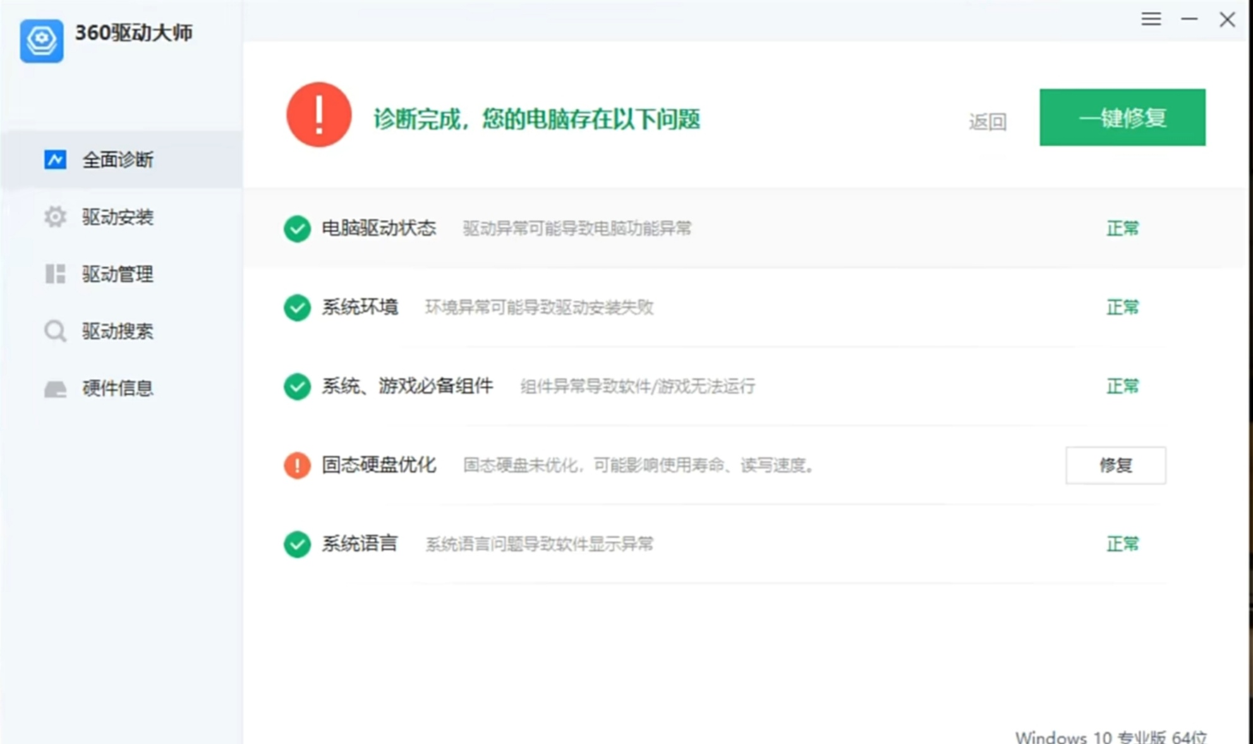This screenshot has height=744, width=1253.
Task: Open the hamburger menu icon in title bar
Action: pos(1151,20)
